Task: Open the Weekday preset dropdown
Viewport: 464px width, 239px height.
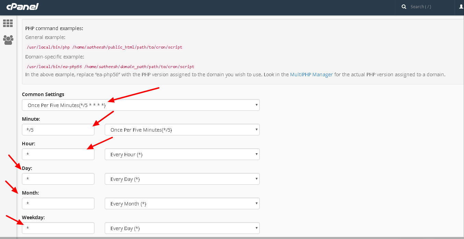Action: point(182,228)
